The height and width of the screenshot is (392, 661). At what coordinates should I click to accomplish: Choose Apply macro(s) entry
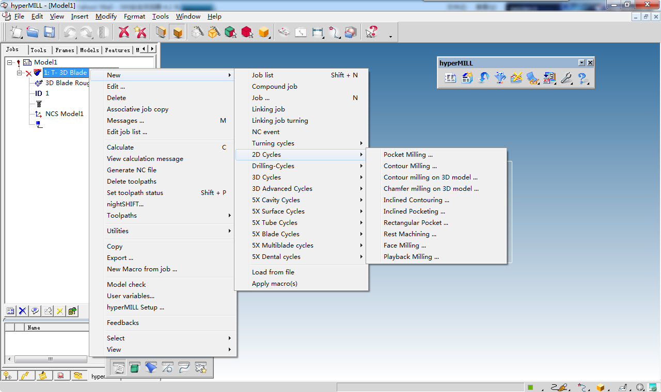[302, 284]
